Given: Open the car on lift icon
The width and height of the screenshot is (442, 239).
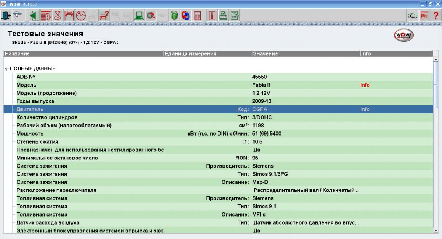Looking at the screenshot, I should [x=69, y=15].
